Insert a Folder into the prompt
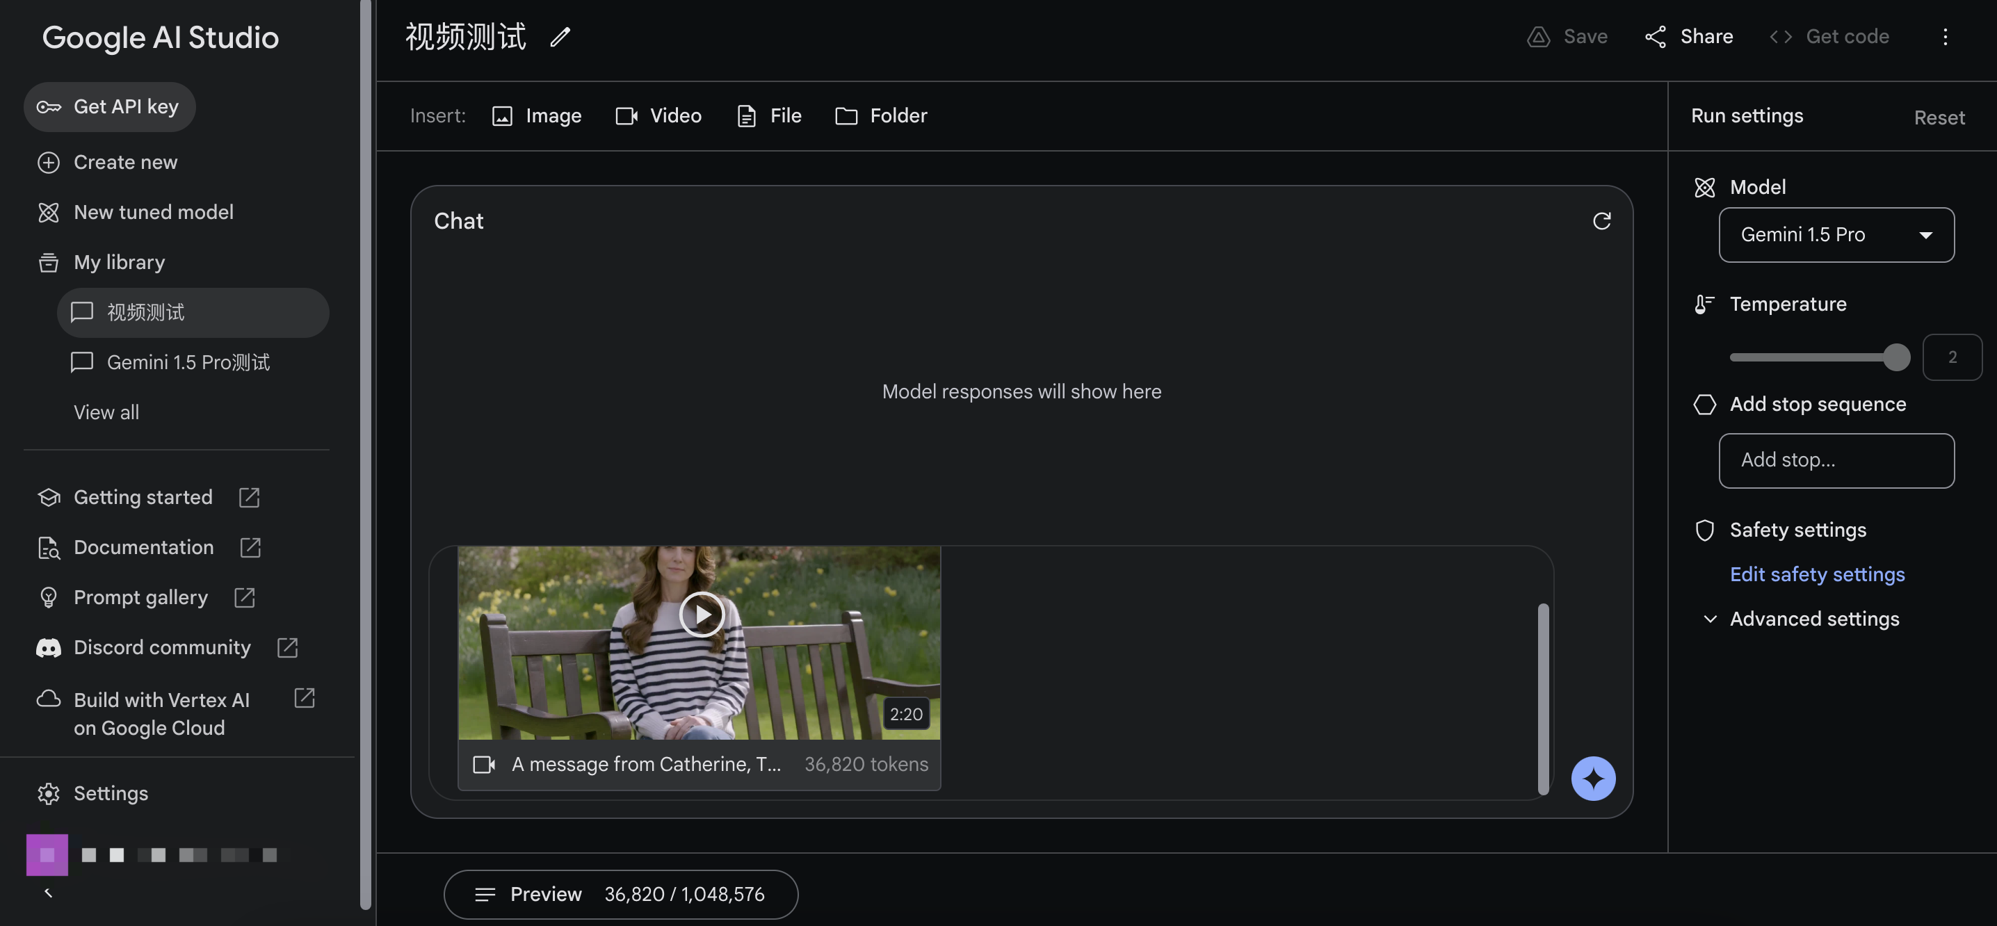This screenshot has width=1997, height=926. click(881, 116)
